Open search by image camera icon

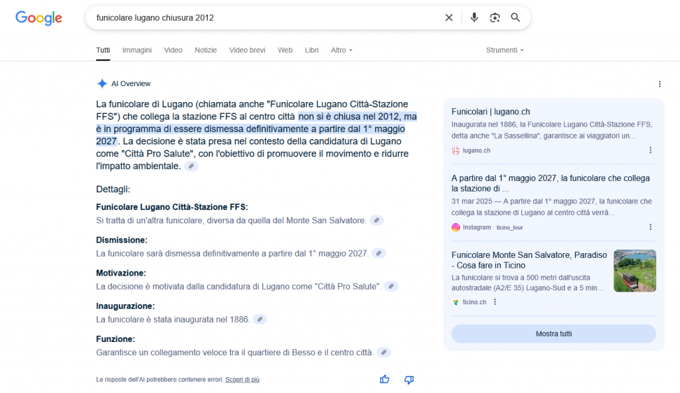pyautogui.click(x=495, y=18)
